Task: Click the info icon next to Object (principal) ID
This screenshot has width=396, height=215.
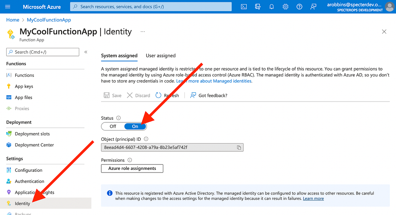Action: pos(146,139)
